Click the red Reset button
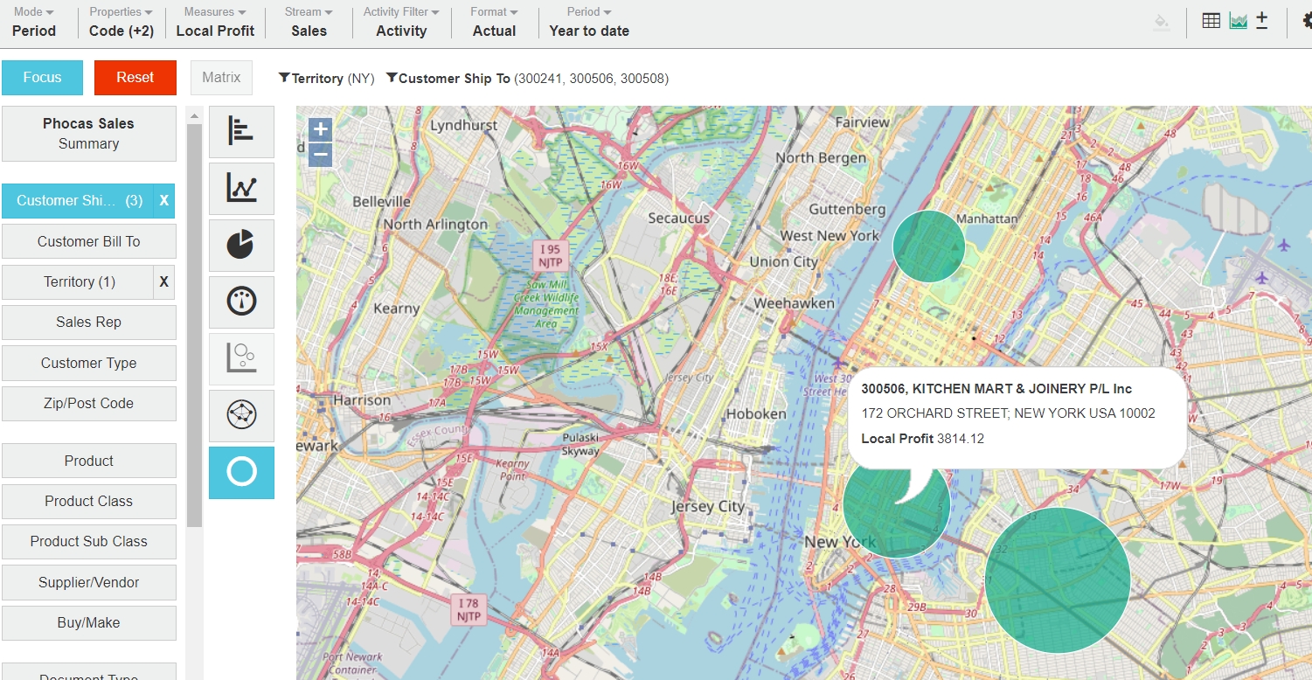 135,78
